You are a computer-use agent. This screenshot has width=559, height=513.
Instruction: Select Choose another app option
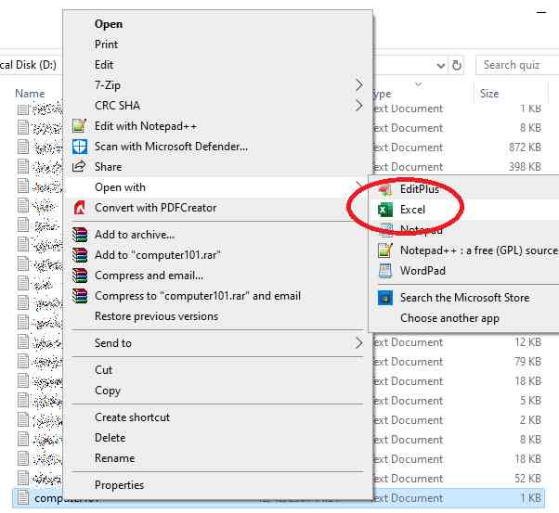(449, 318)
